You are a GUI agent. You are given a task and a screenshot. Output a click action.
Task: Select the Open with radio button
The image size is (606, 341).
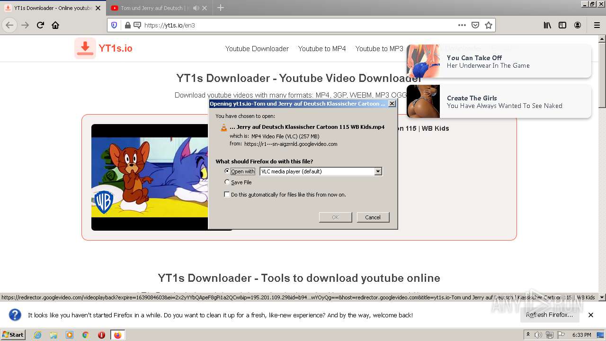[x=227, y=171]
